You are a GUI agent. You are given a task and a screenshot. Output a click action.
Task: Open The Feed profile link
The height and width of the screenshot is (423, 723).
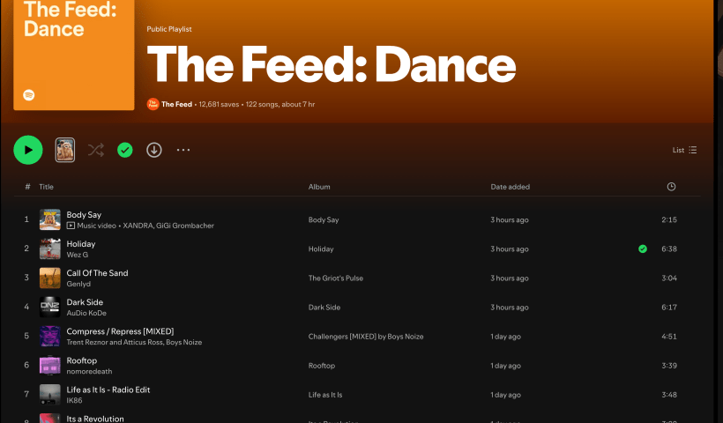click(176, 105)
